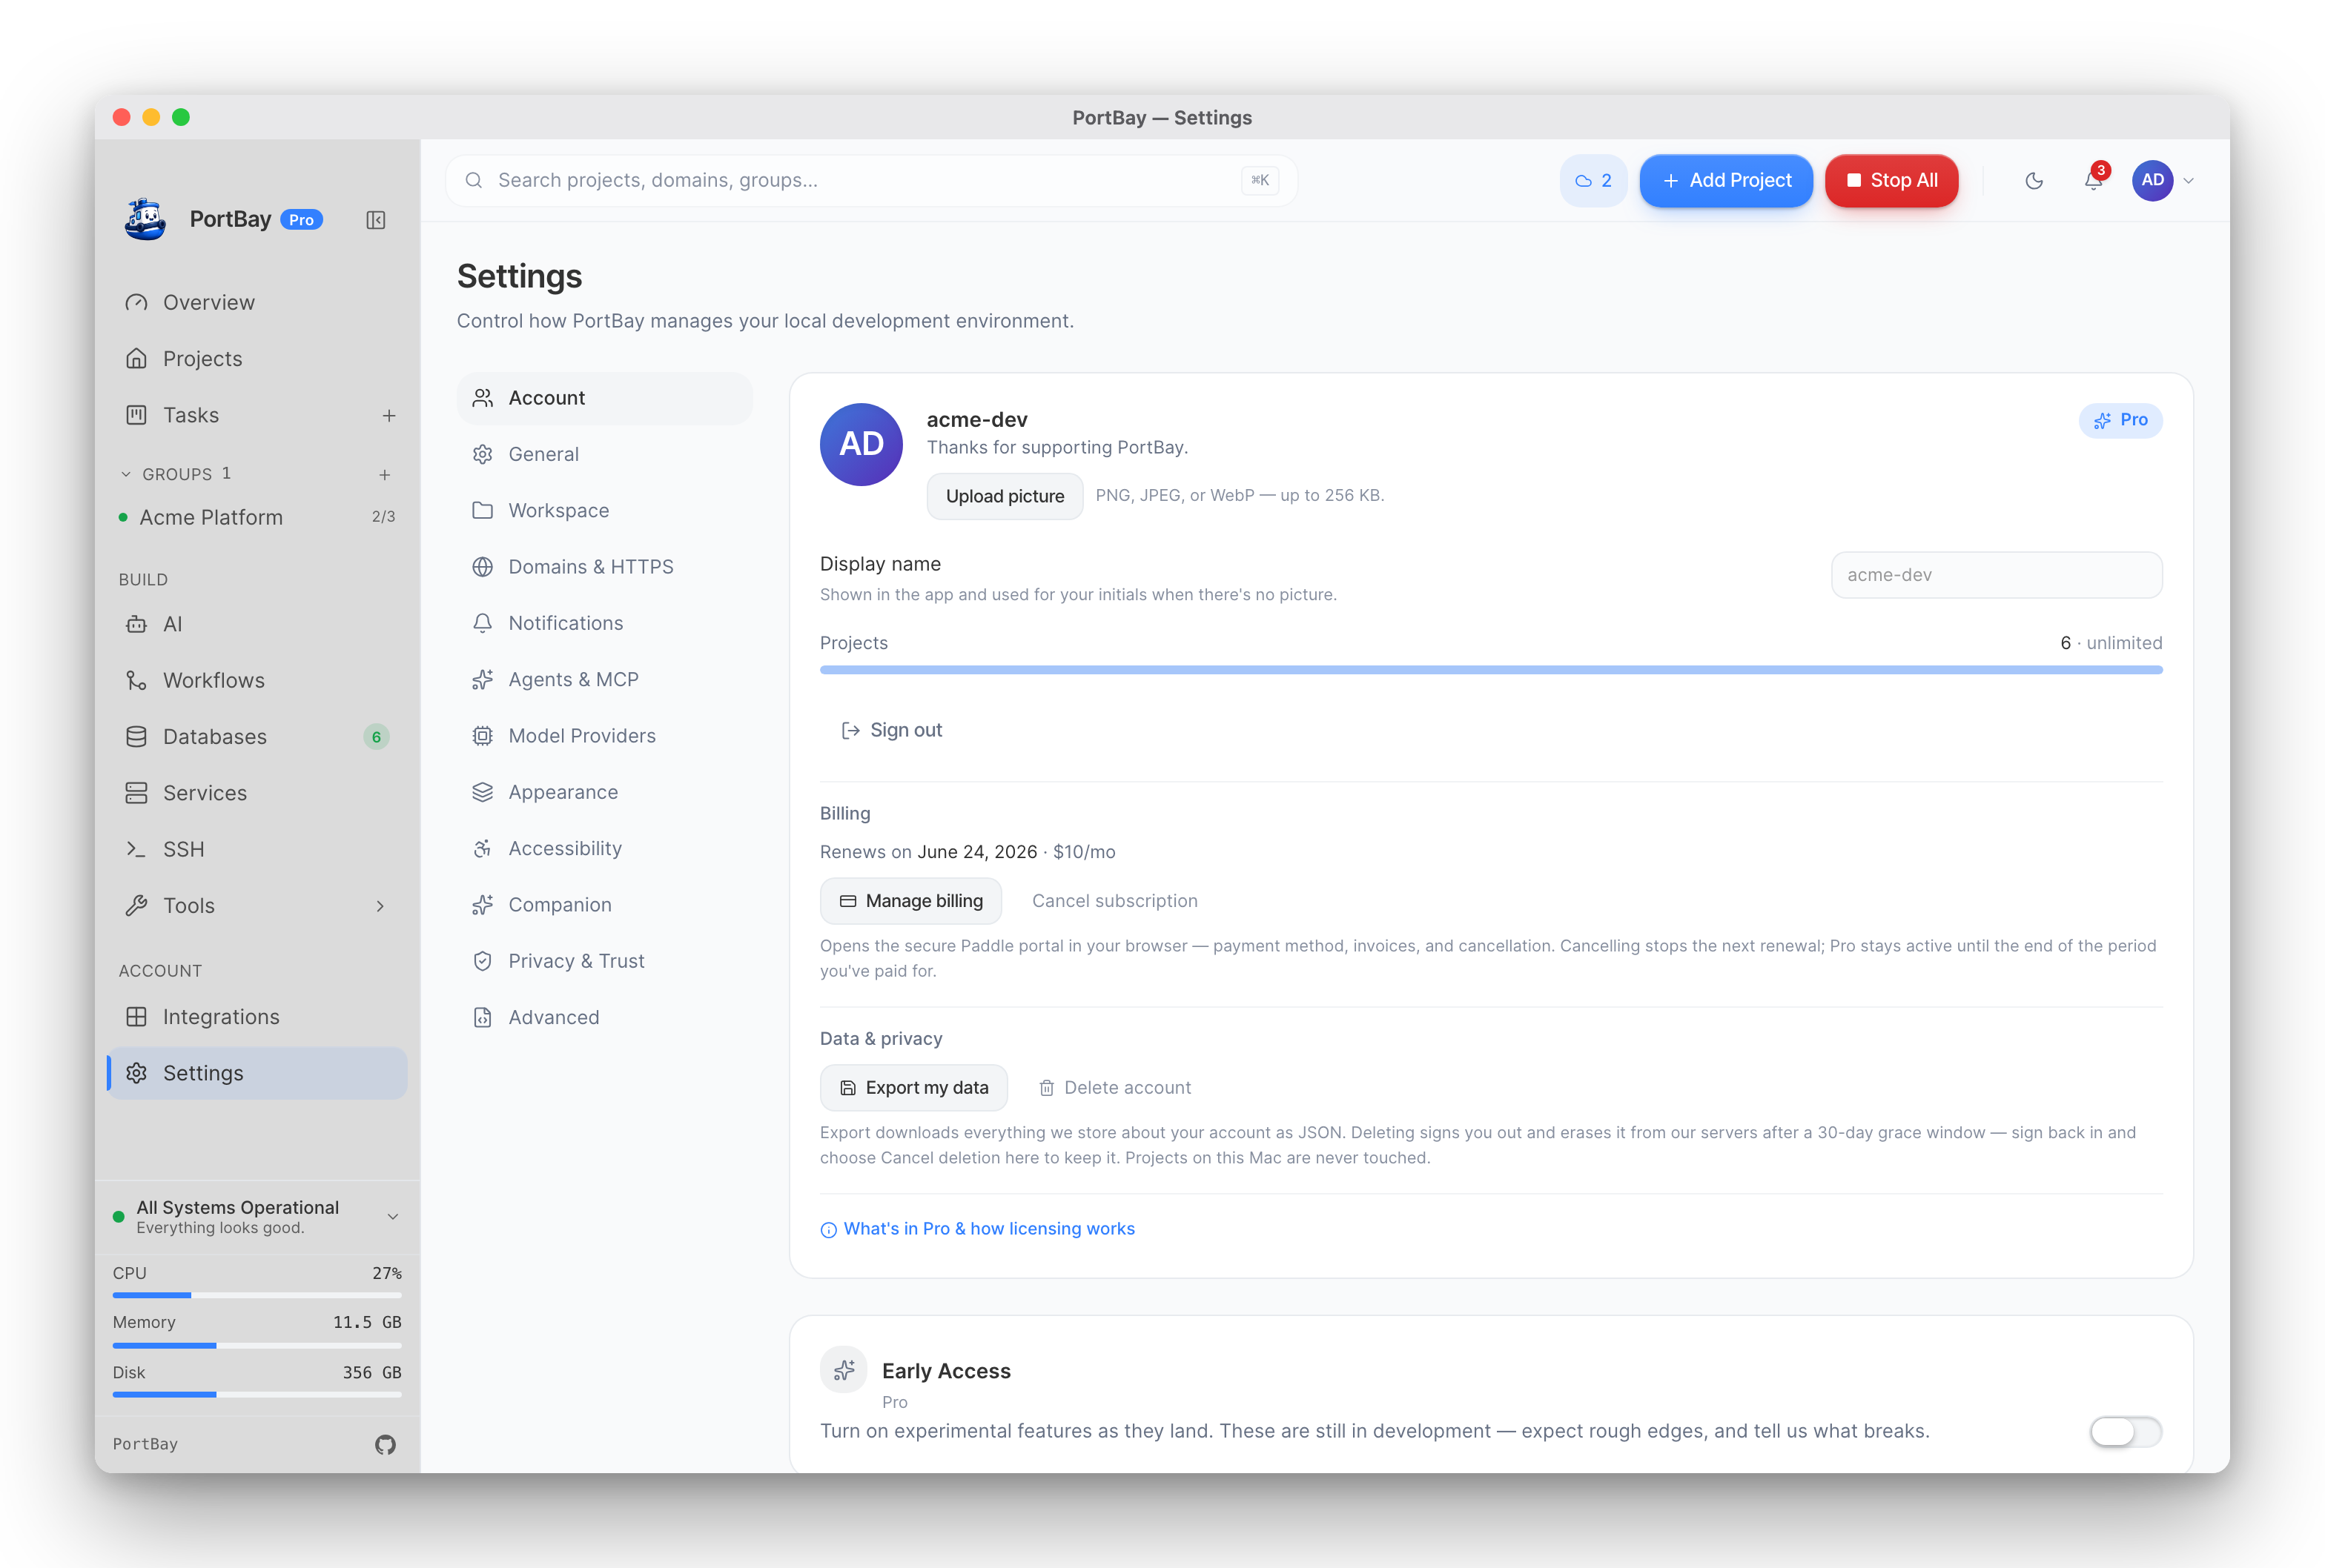Click the AD avatar in top bar
This screenshot has height=1568, width=2325.
click(2153, 181)
